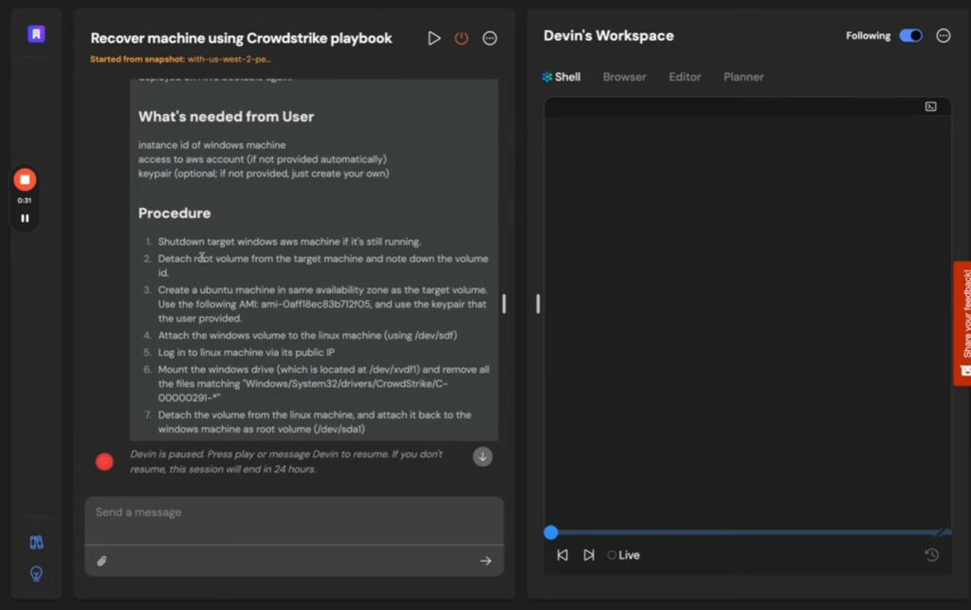Click the Shell tab's snowflake icon
The width and height of the screenshot is (971, 610).
[547, 77]
